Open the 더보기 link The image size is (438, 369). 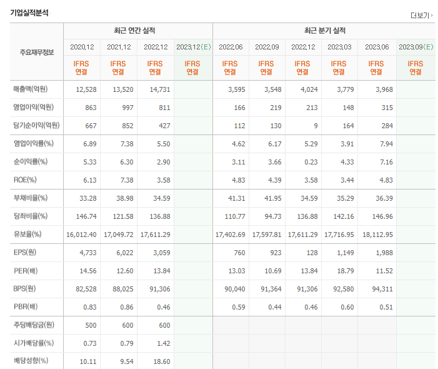click(419, 16)
